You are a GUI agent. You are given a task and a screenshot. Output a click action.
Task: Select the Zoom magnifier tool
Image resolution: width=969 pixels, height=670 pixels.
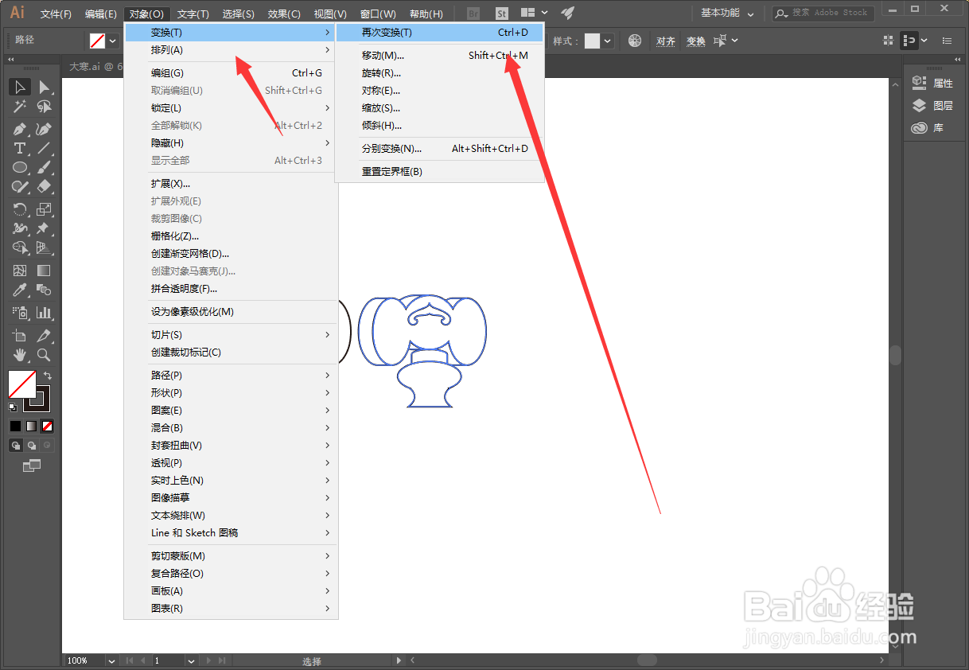click(x=44, y=355)
